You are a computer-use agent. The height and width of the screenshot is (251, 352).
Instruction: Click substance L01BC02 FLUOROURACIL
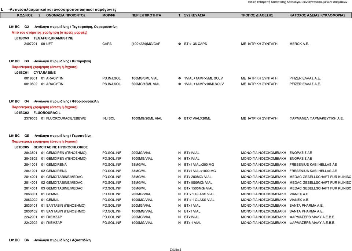37,113
